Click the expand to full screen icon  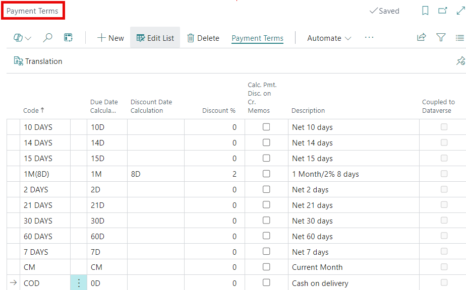click(459, 10)
